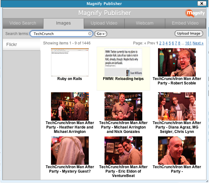The image size is (209, 183).
Task: Go to the Next » results page
Action: 198,43
